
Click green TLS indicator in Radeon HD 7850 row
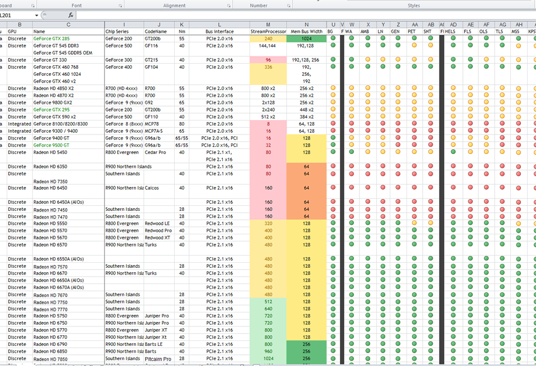(502, 358)
